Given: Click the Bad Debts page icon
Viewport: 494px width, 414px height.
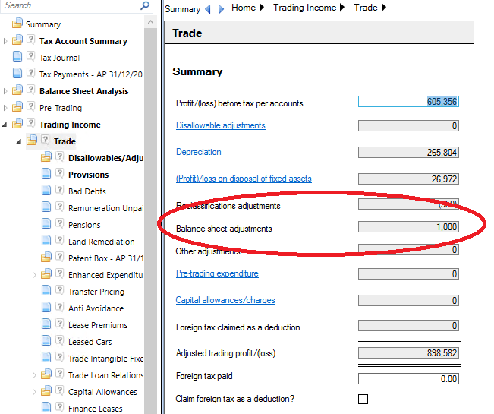Looking at the screenshot, I should [46, 190].
